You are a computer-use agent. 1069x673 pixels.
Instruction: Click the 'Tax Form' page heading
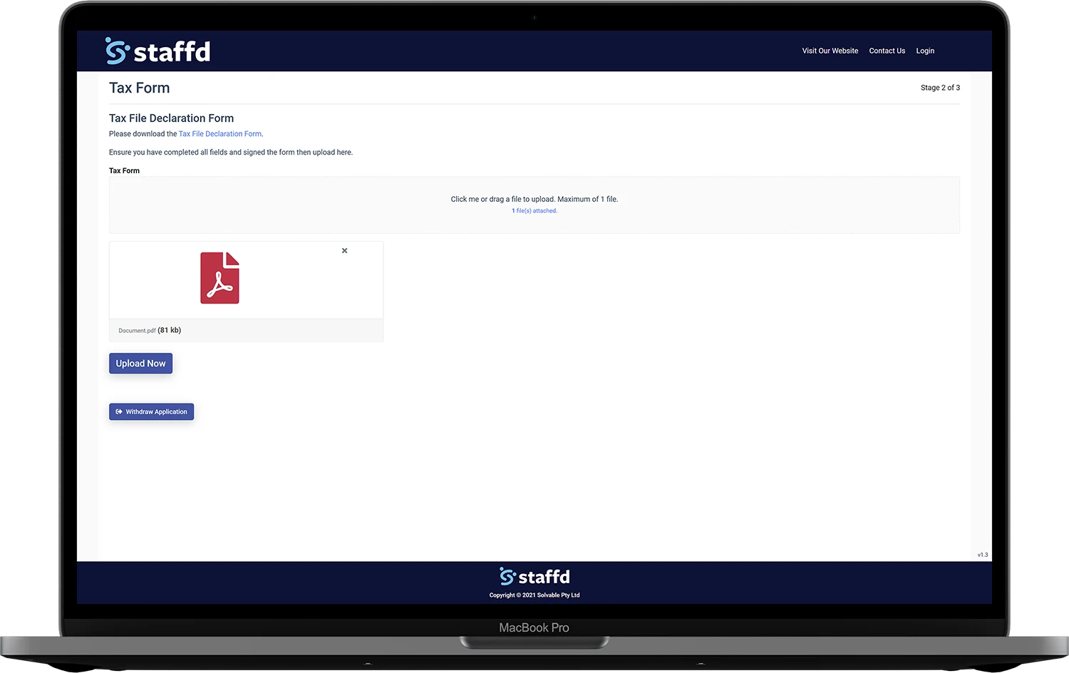pos(139,88)
